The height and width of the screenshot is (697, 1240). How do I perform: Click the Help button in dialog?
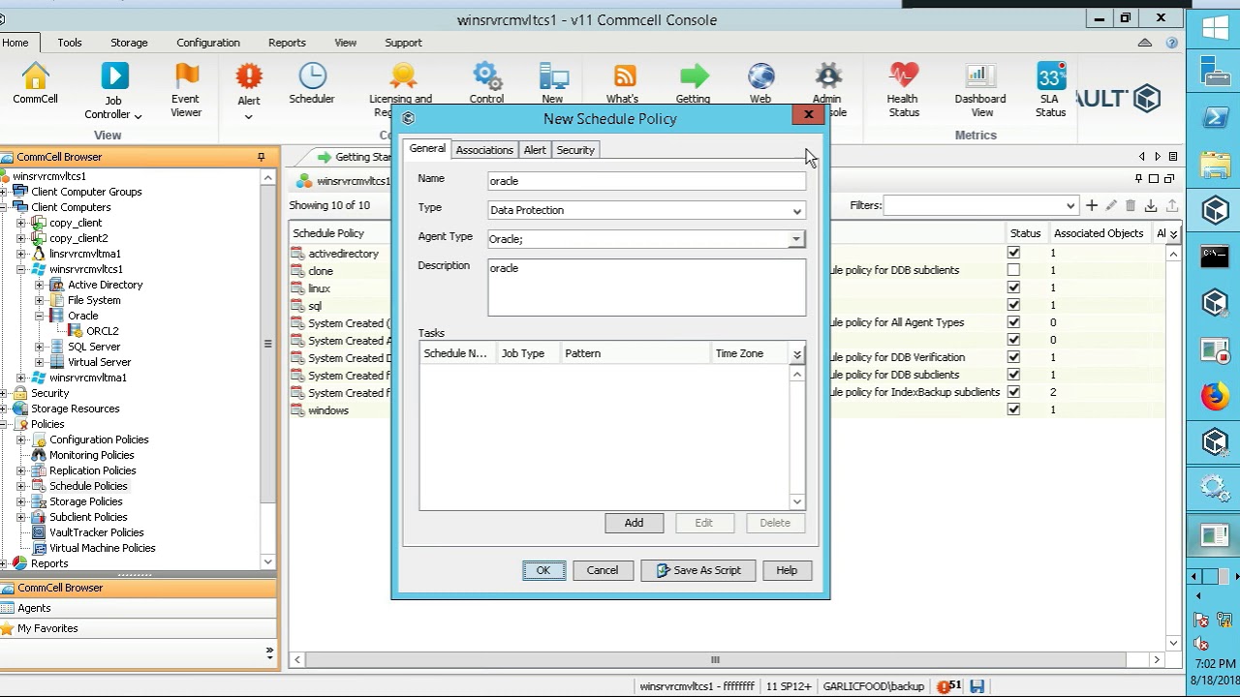pyautogui.click(x=787, y=570)
